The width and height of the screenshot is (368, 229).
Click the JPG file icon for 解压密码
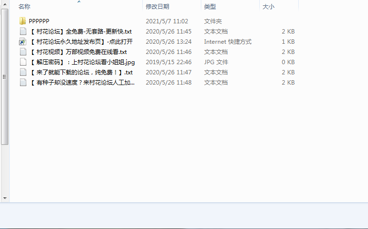22,62
